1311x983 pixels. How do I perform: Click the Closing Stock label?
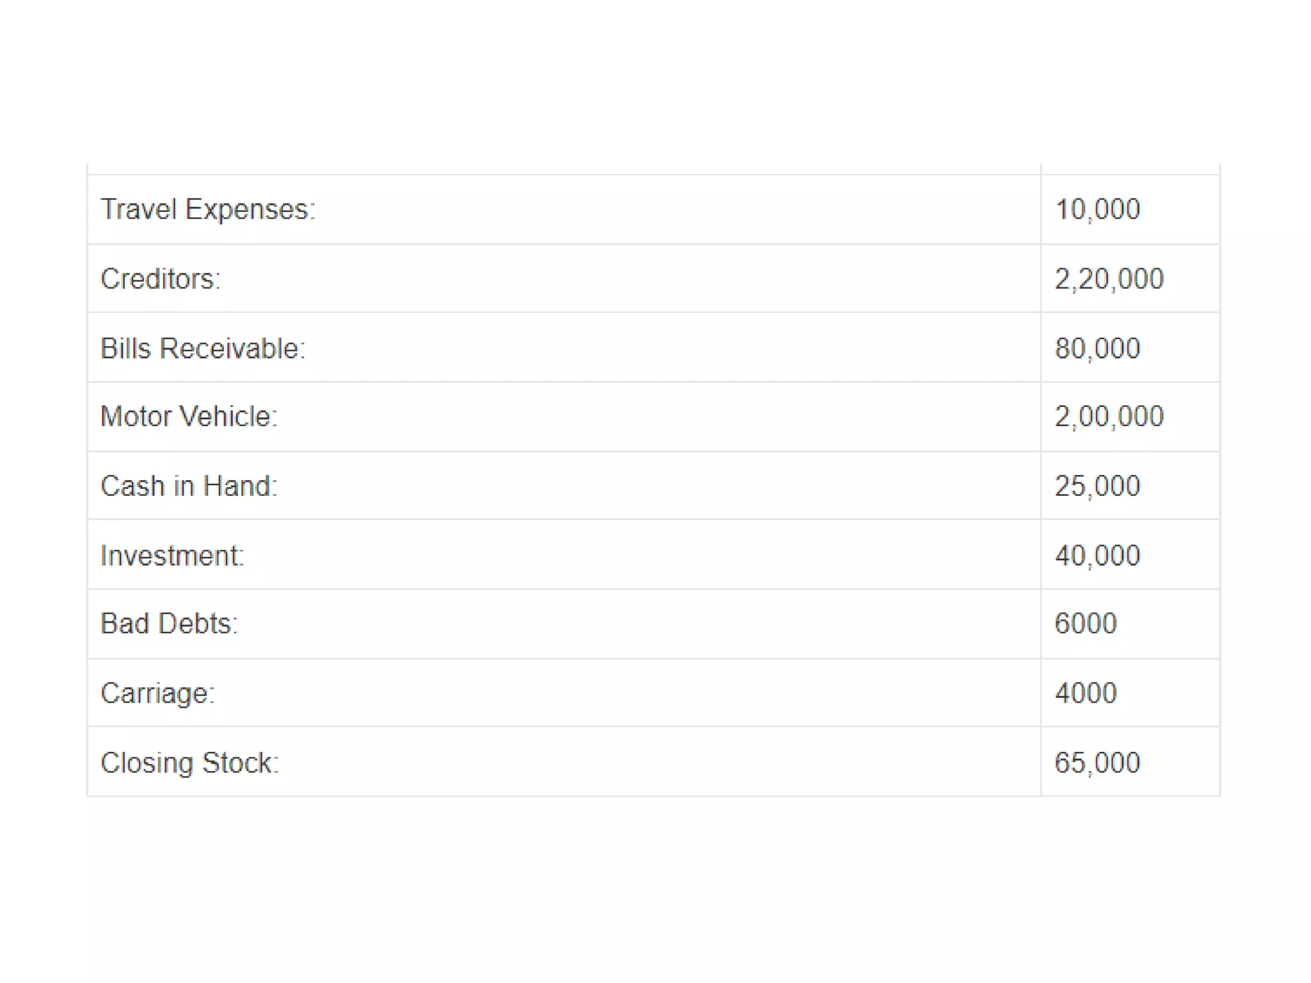189,763
